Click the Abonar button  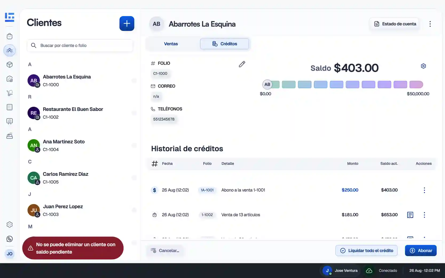pyautogui.click(x=421, y=251)
